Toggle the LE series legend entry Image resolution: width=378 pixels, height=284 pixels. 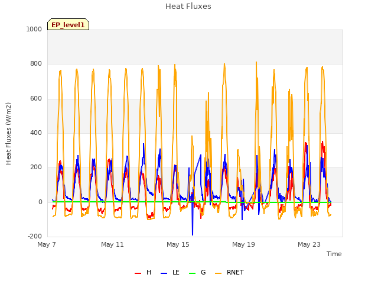click(170, 272)
